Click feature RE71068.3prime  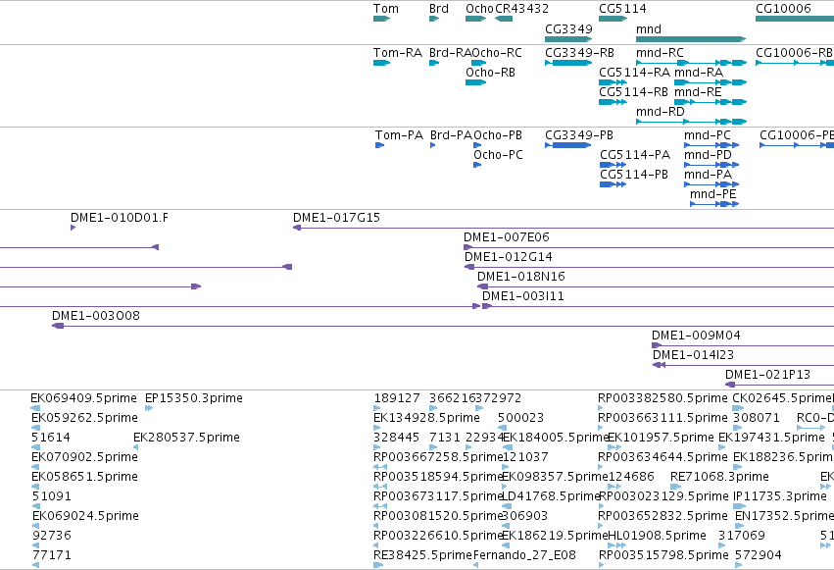coord(675,487)
